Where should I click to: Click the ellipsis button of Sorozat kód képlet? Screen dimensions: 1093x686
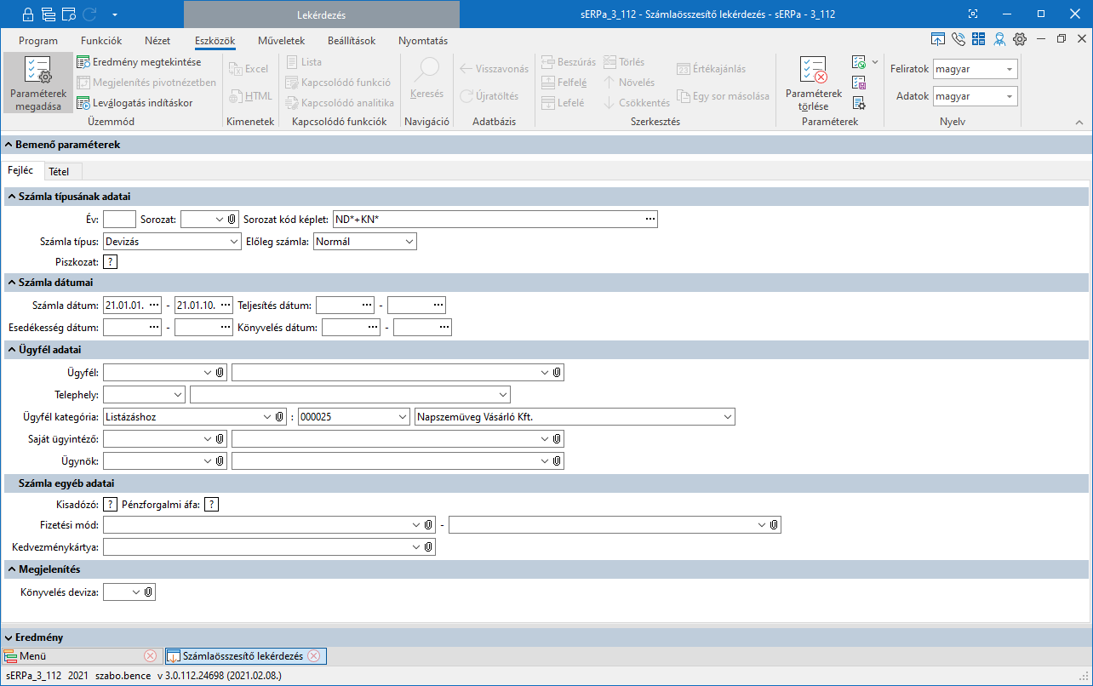tap(650, 220)
